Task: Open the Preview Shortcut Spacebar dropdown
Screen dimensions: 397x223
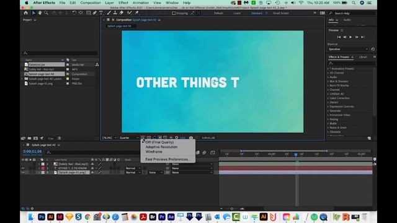Action: [x=348, y=49]
